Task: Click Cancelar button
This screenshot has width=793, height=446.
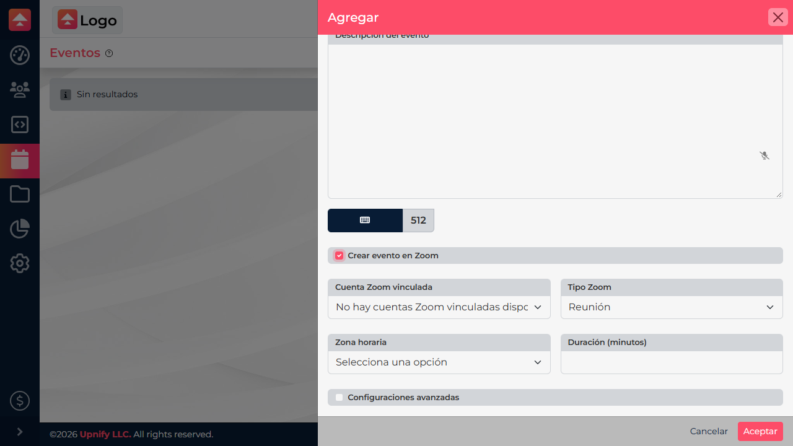Action: tap(709, 431)
